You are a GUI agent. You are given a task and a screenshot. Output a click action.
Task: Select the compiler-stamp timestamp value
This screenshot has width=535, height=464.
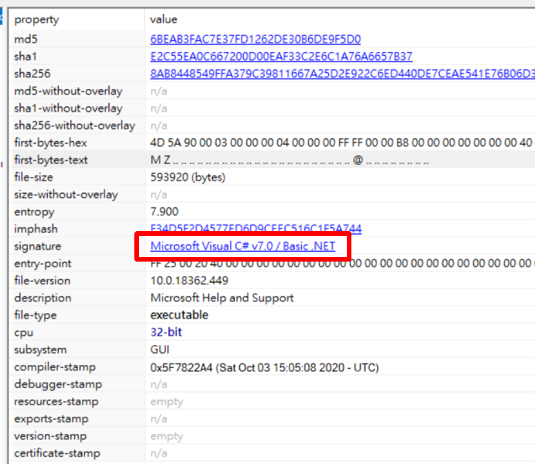tap(264, 367)
